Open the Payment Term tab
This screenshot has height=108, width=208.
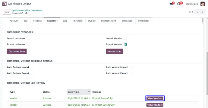pyautogui.click(x=109, y=21)
